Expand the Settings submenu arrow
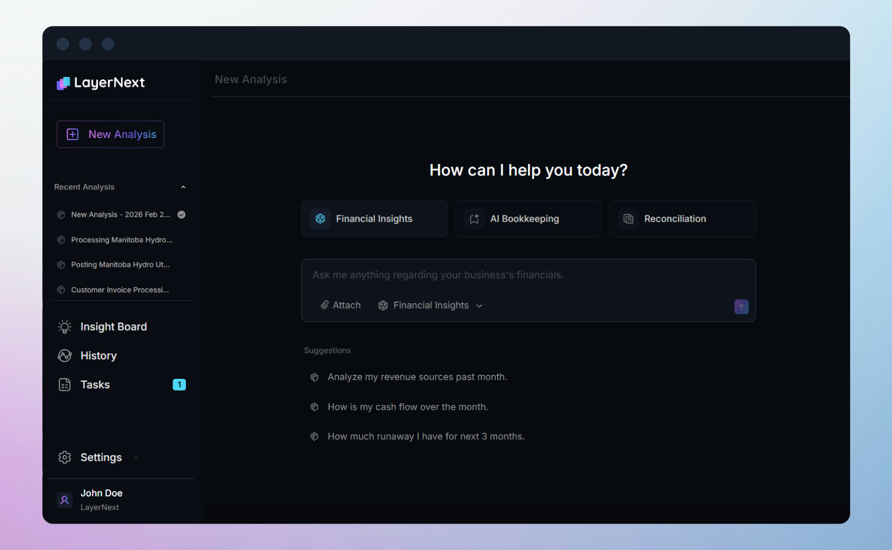The image size is (892, 550). pos(136,458)
